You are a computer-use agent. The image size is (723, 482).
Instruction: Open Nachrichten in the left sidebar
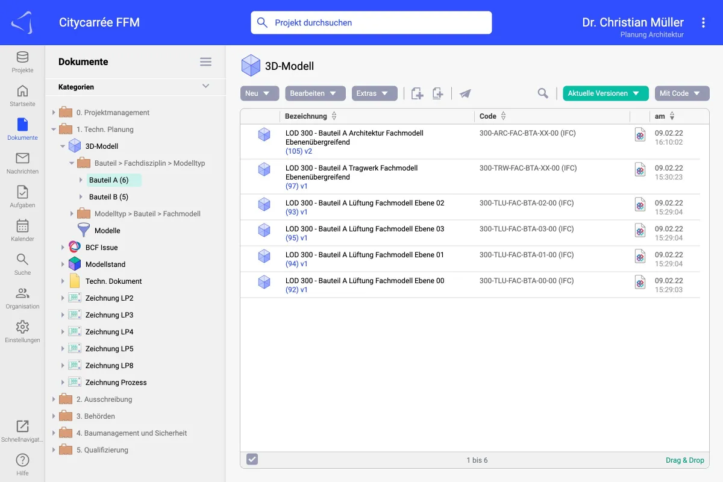22,163
